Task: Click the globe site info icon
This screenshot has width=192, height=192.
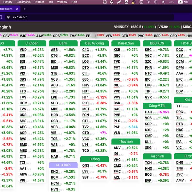Action: (x=9, y=17)
